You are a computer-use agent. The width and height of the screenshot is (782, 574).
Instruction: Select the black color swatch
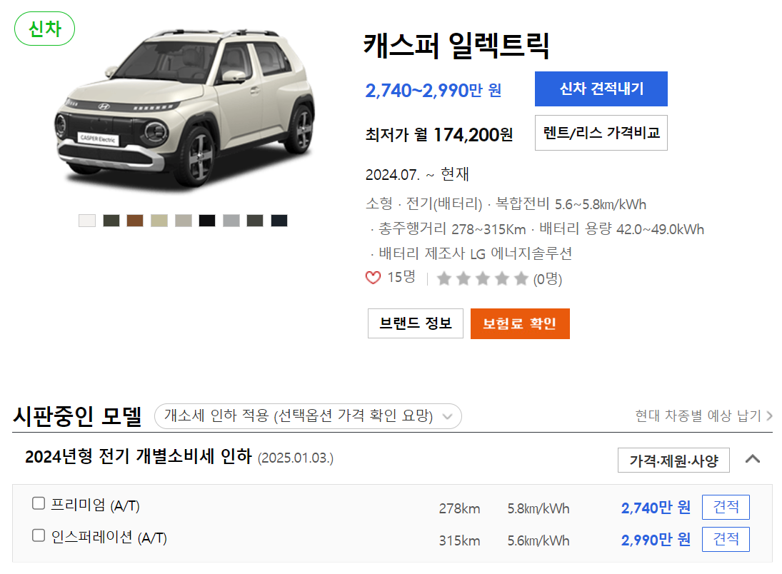[207, 220]
